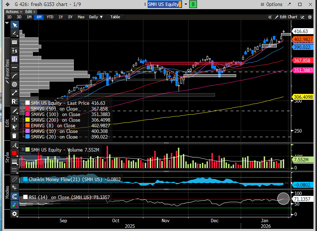This screenshot has width=317, height=231.
Task: Select the Max time range
Action: (x=81, y=17)
